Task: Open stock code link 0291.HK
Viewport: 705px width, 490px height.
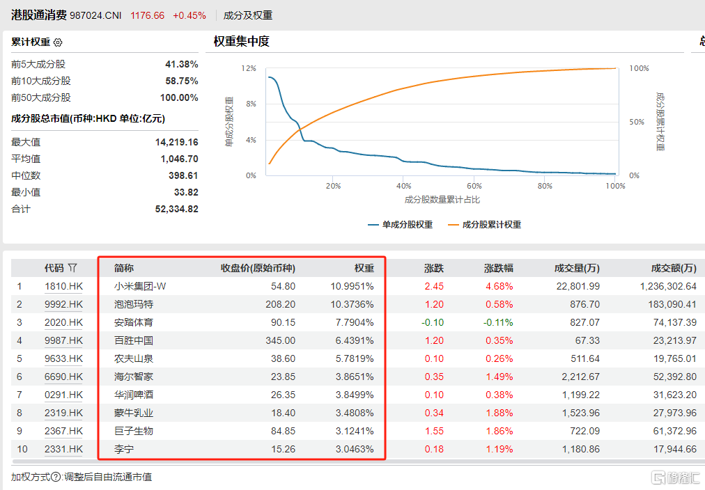Action: click(63, 395)
